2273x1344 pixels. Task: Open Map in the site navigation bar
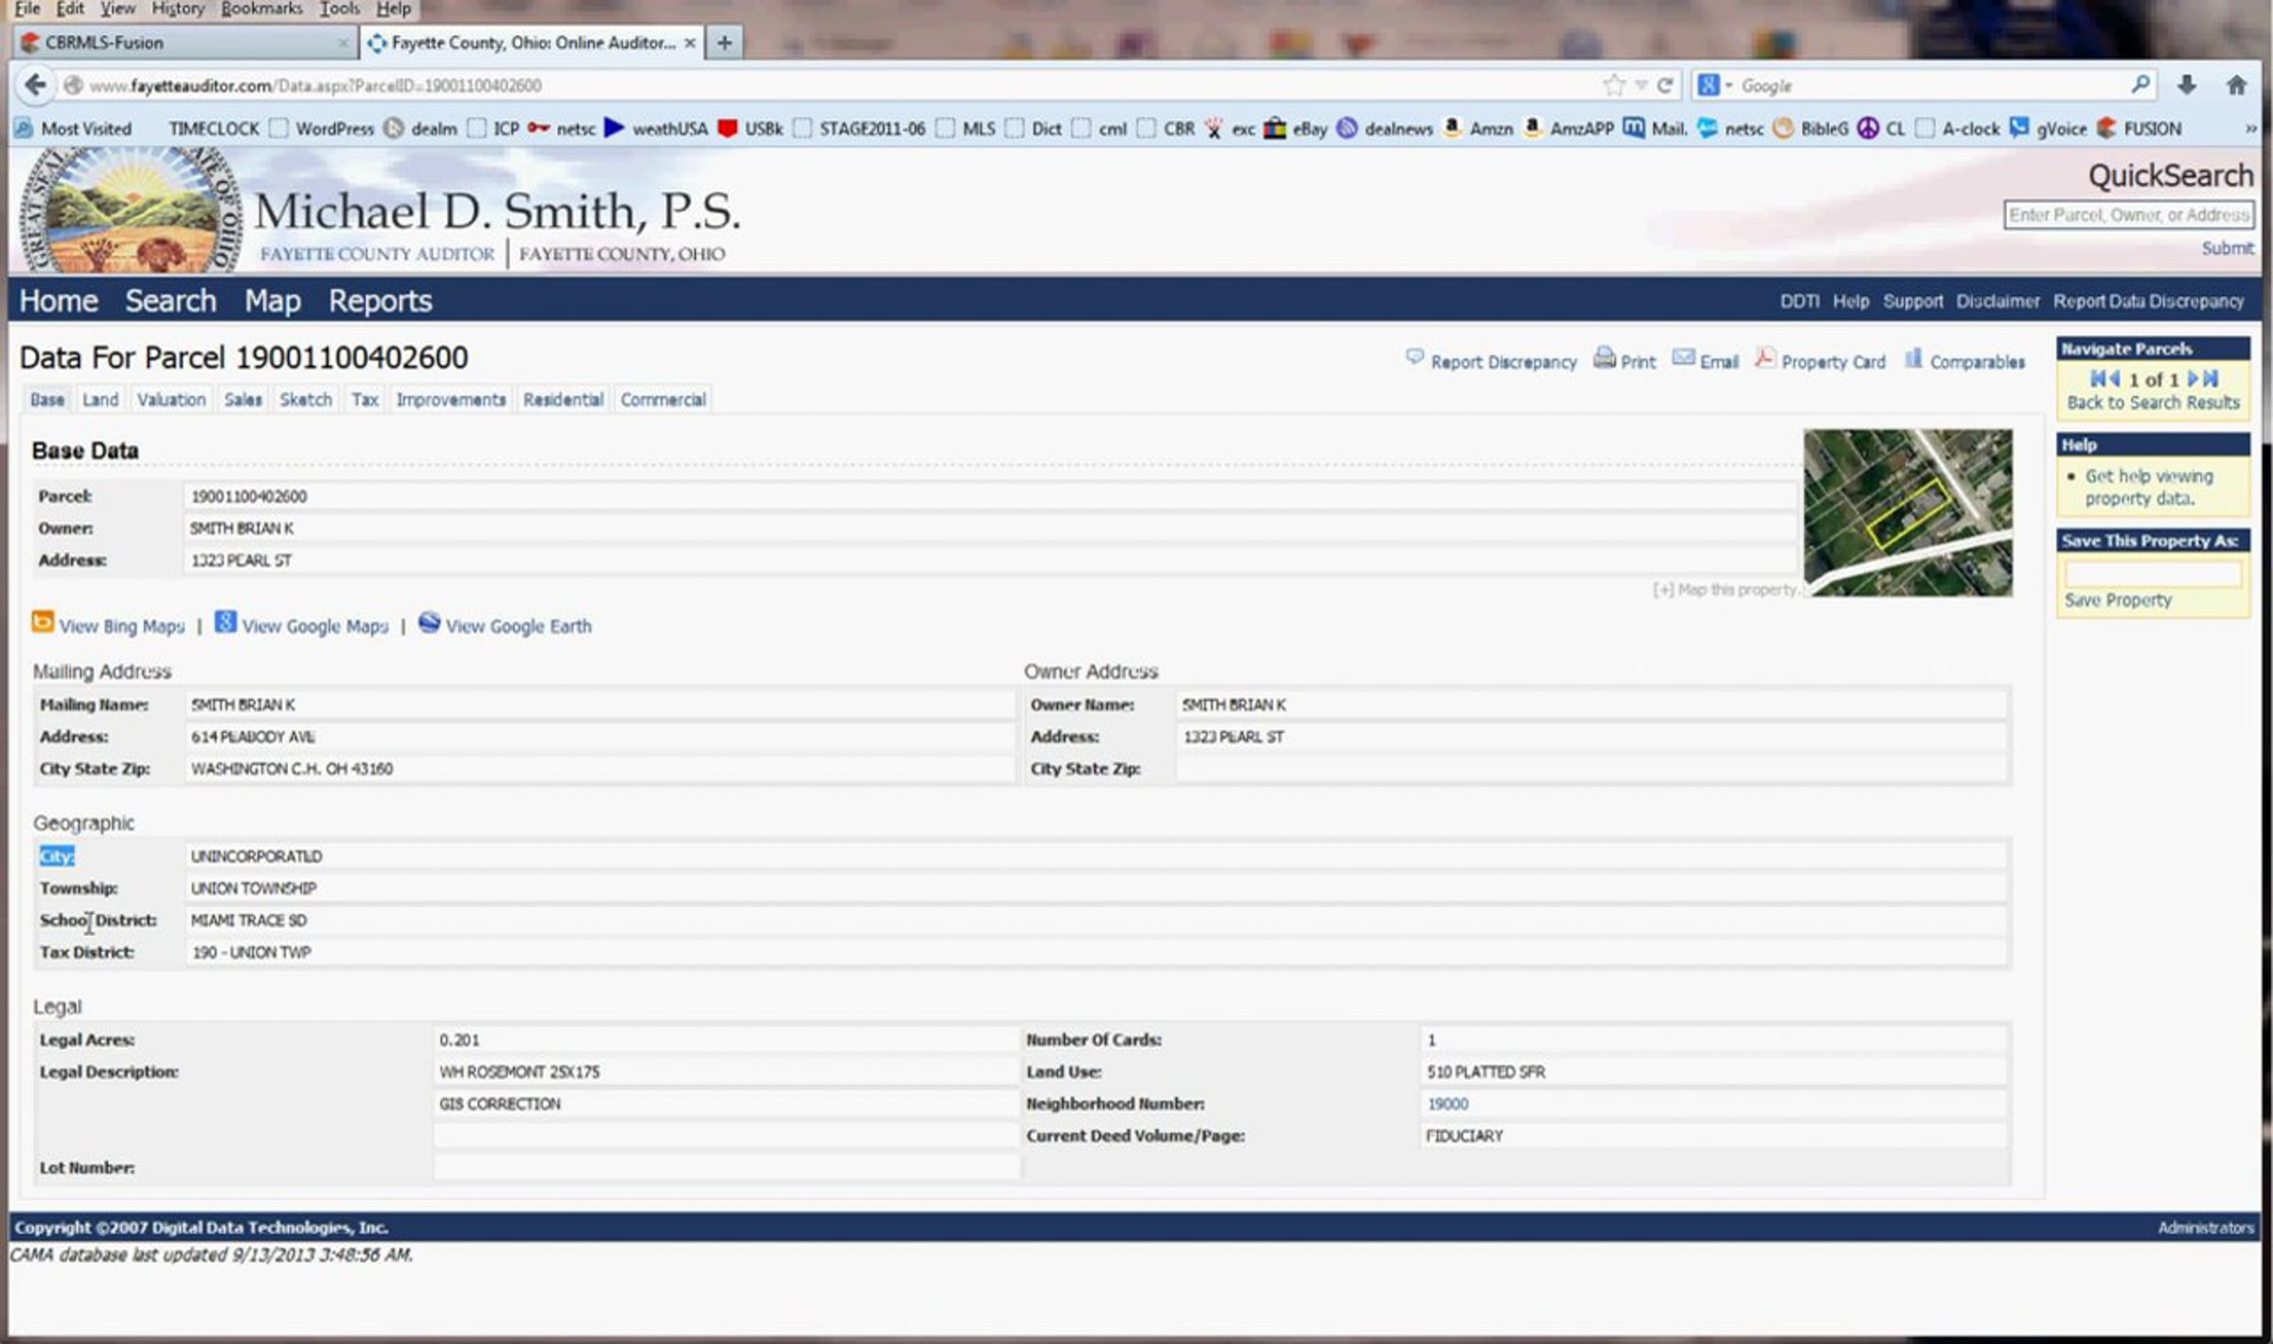point(273,301)
